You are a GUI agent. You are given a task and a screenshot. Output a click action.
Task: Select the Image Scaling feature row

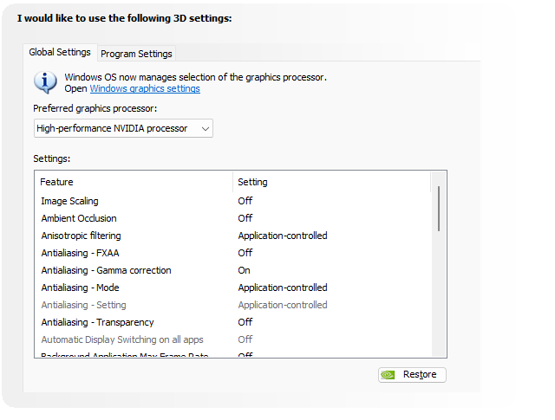(x=70, y=201)
